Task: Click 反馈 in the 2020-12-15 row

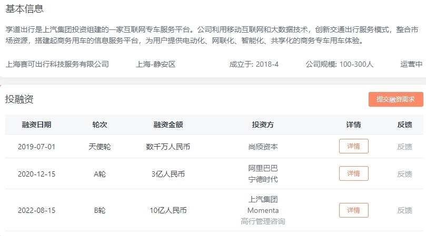Action: click(x=404, y=174)
